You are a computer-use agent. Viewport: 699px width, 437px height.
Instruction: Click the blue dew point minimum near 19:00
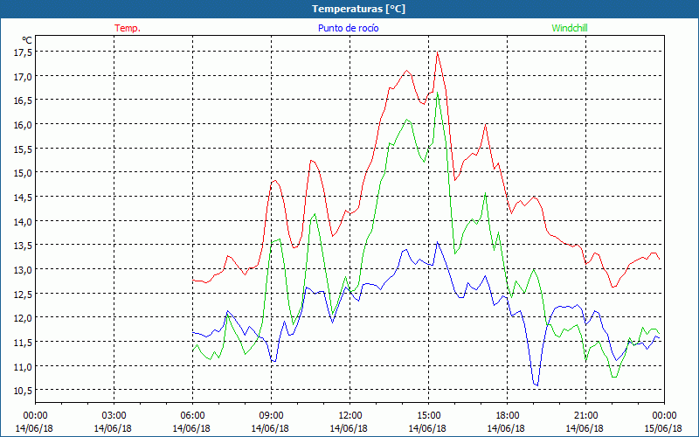coord(537,385)
